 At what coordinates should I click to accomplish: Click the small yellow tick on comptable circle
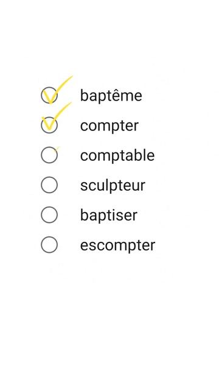coord(57,149)
